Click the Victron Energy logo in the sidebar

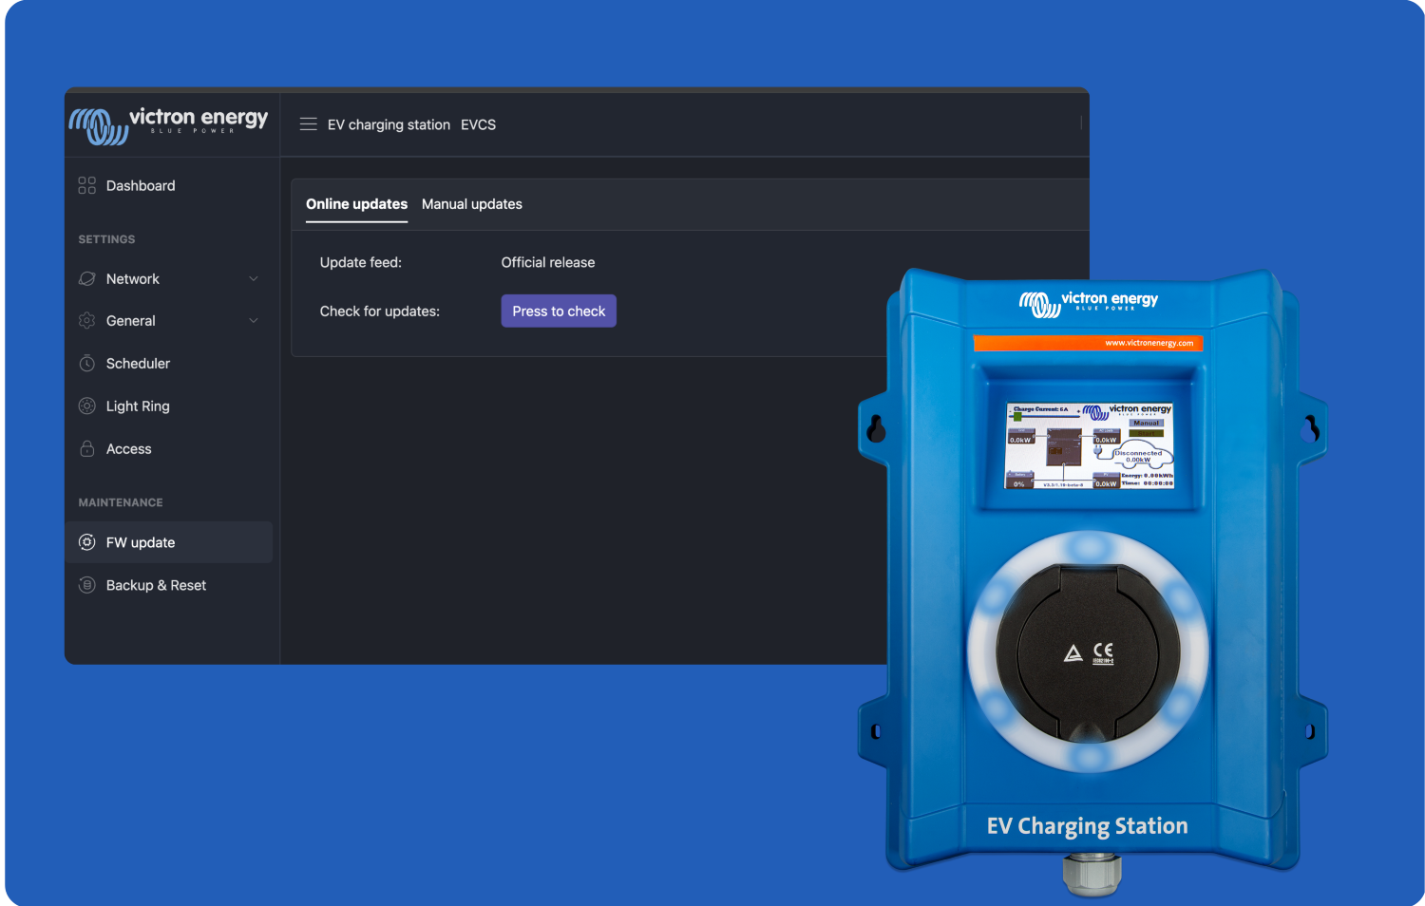click(x=169, y=124)
